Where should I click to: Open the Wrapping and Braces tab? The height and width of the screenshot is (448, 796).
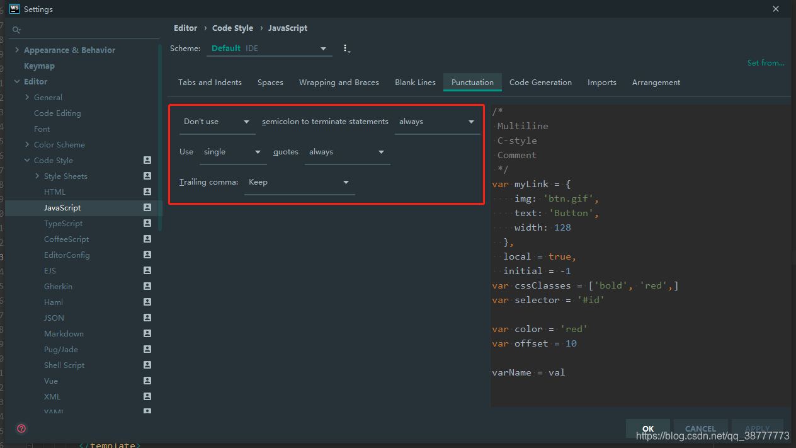339,83
